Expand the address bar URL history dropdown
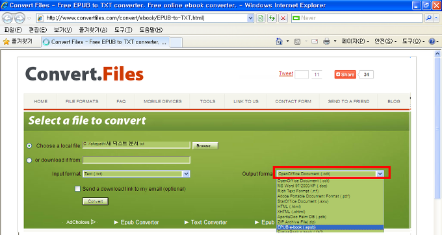The height and width of the screenshot is (235, 442). click(x=250, y=18)
